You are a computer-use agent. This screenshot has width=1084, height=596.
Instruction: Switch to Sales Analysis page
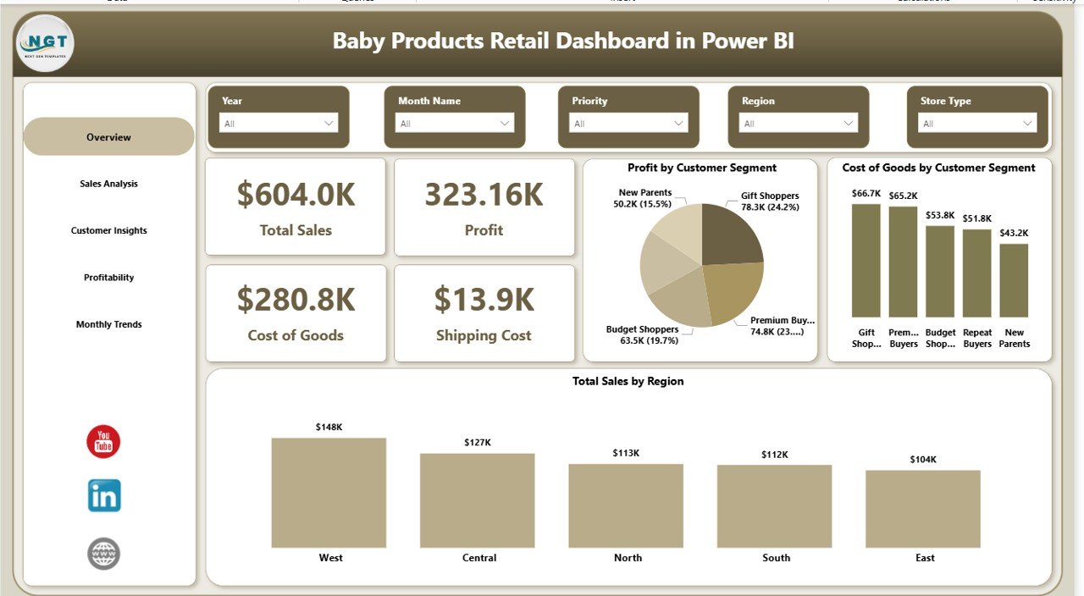[x=108, y=183]
